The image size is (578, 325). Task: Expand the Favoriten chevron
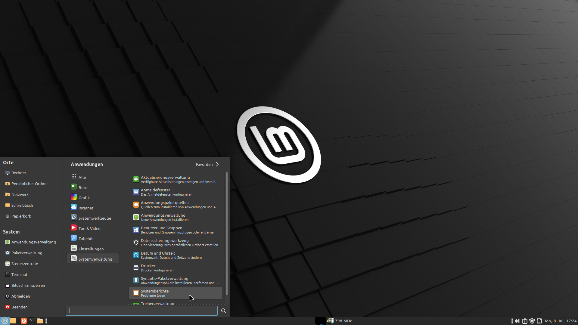217,164
